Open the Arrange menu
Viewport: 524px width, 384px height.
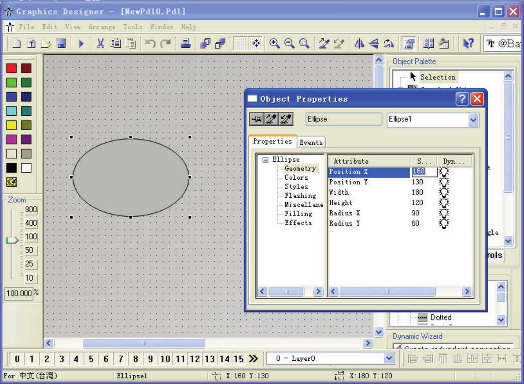[x=102, y=27]
